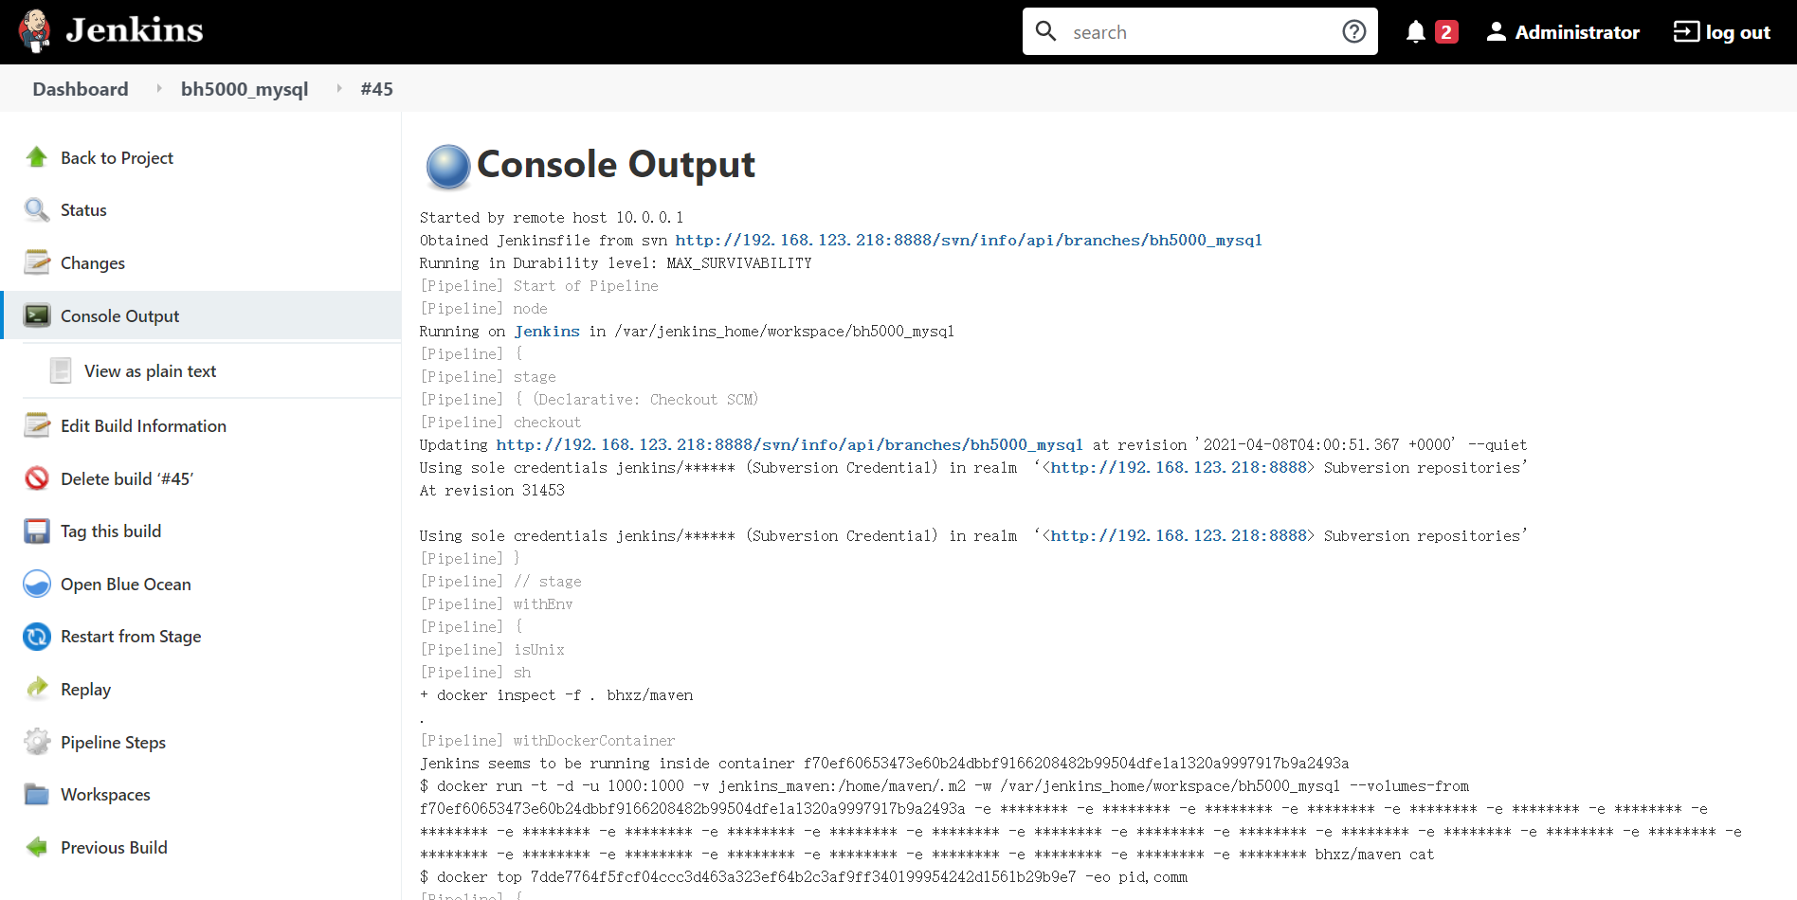Open the Jenkinsfile svn repository URL link
Image resolution: width=1797 pixels, height=900 pixels.
[968, 241]
